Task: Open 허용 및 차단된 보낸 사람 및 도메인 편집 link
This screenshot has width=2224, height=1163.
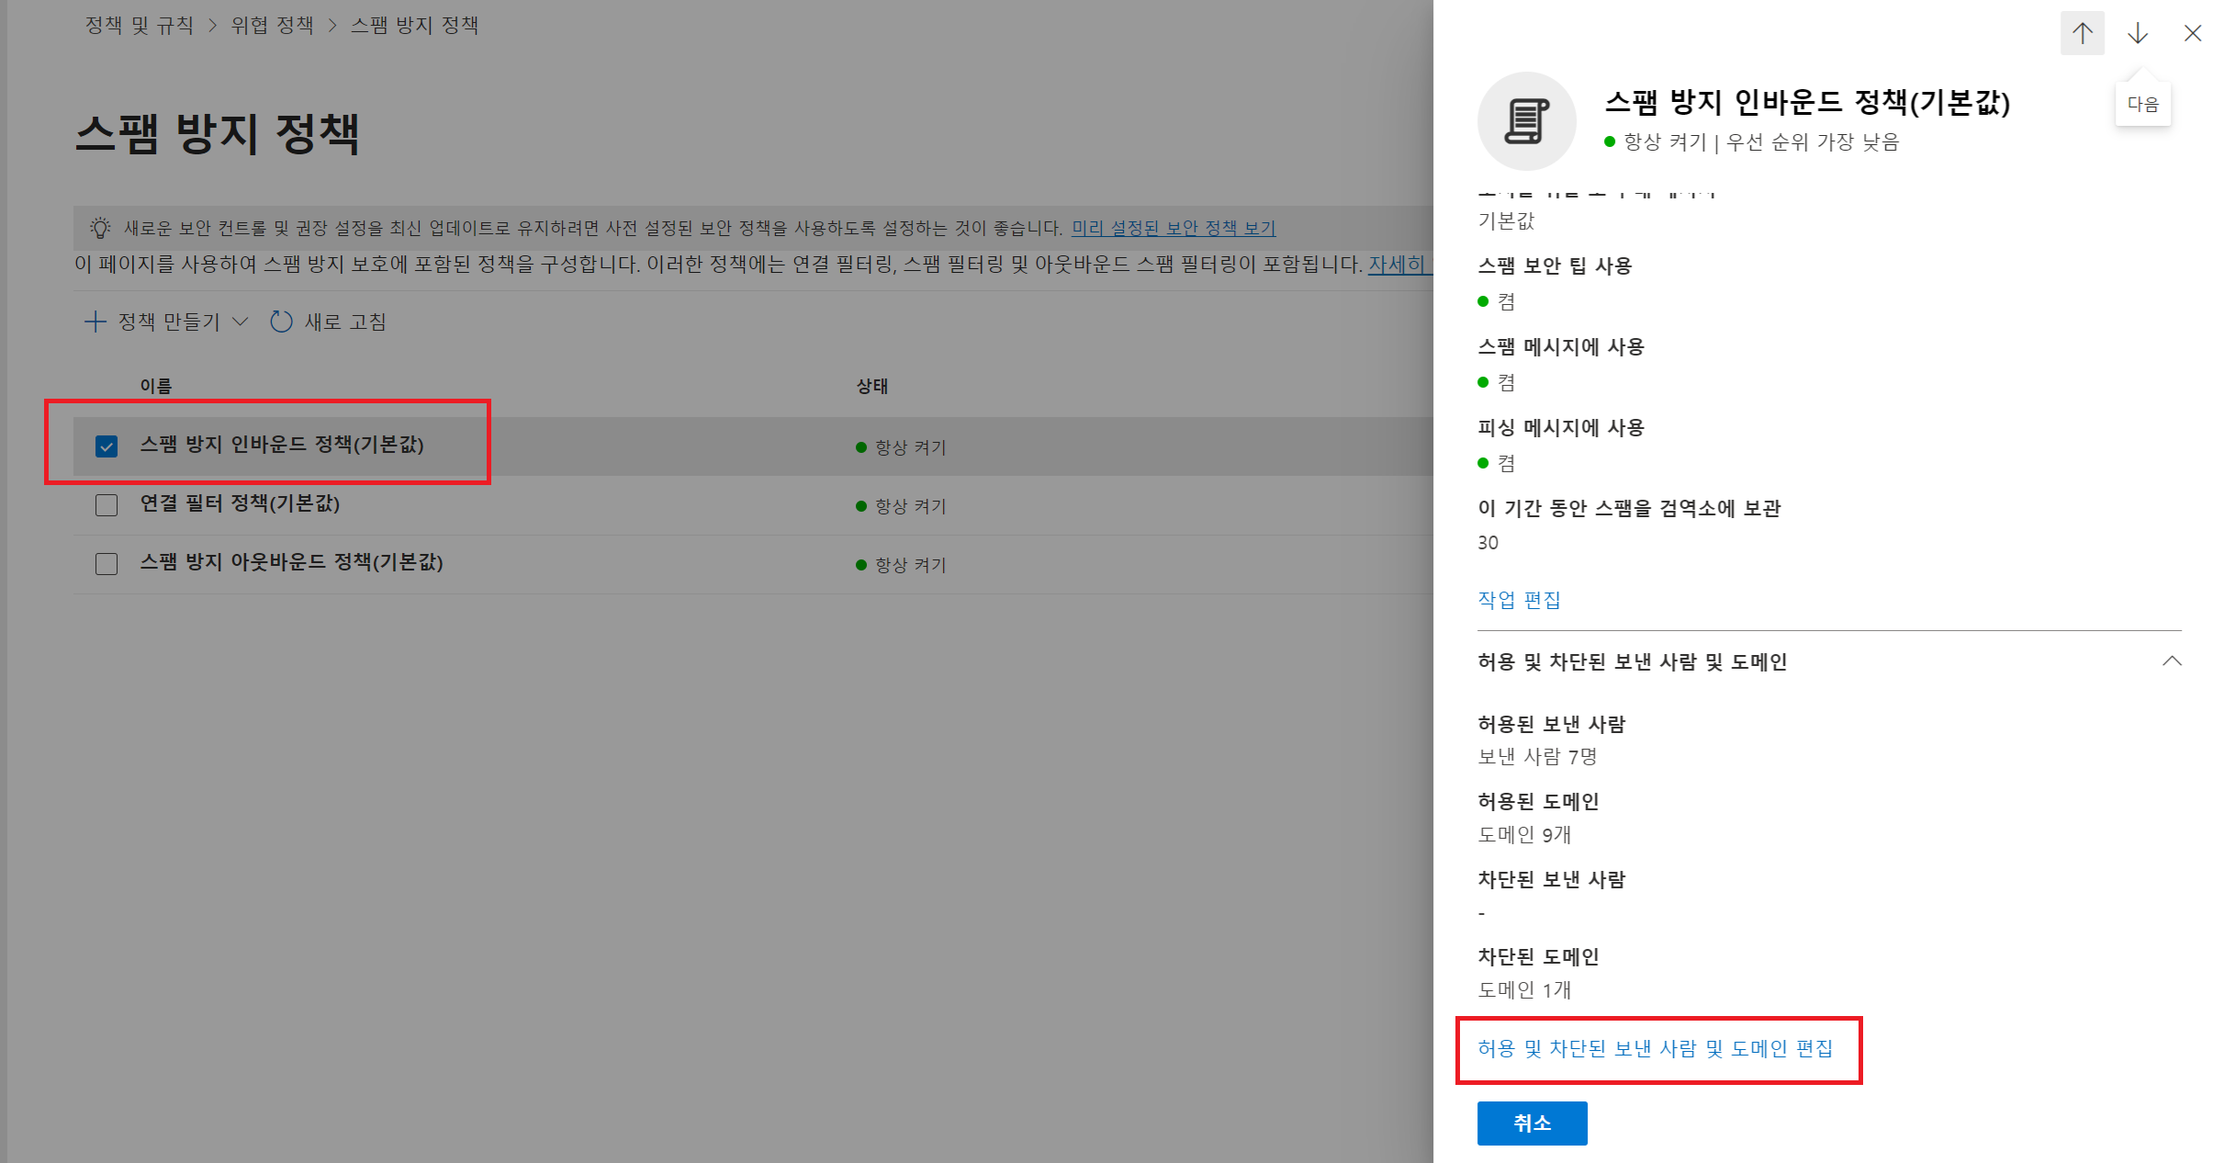Action: coord(1655,1048)
